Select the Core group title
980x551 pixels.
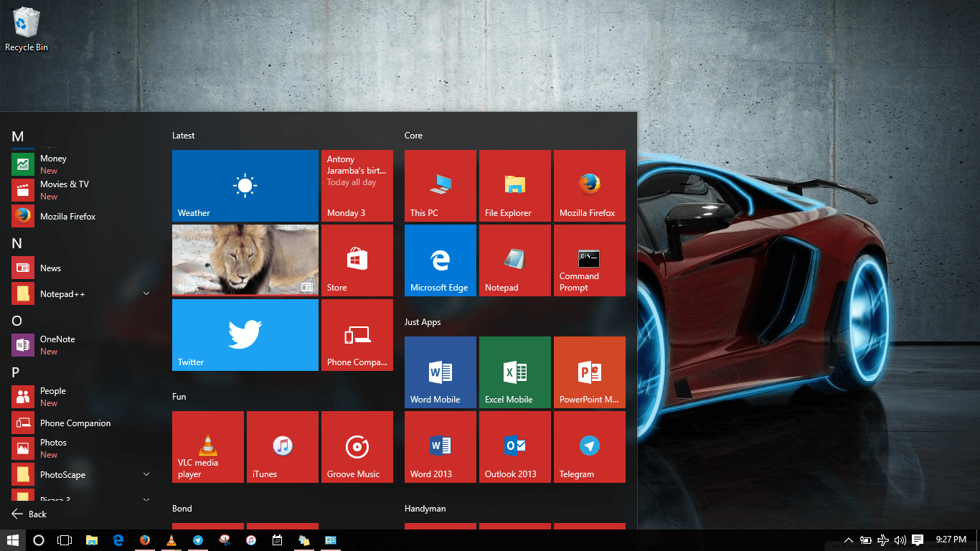[x=413, y=136]
